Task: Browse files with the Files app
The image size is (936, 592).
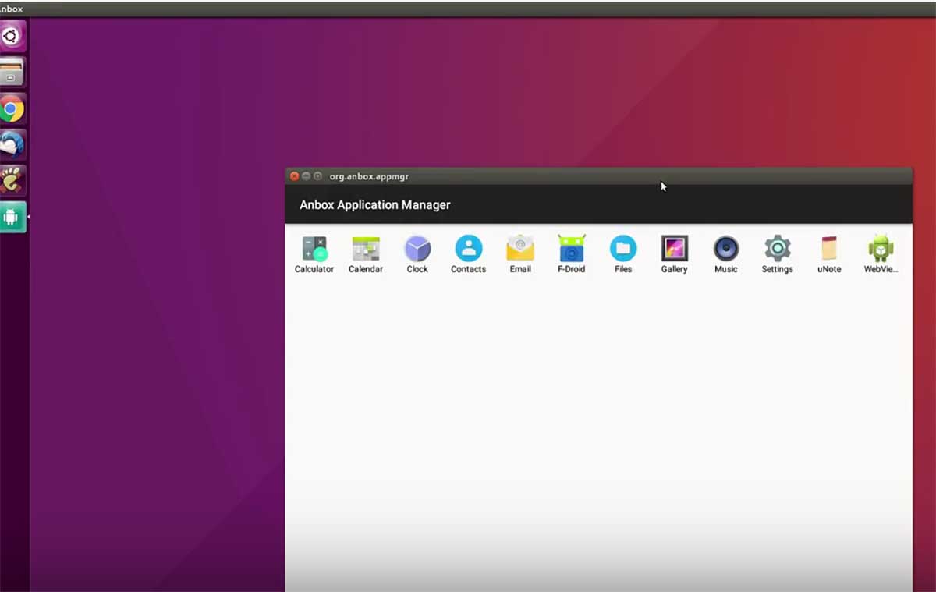Action: (622, 248)
